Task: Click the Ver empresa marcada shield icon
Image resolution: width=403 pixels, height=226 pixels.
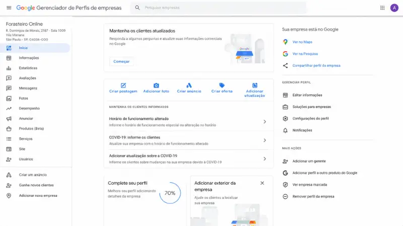Action: [x=285, y=185]
